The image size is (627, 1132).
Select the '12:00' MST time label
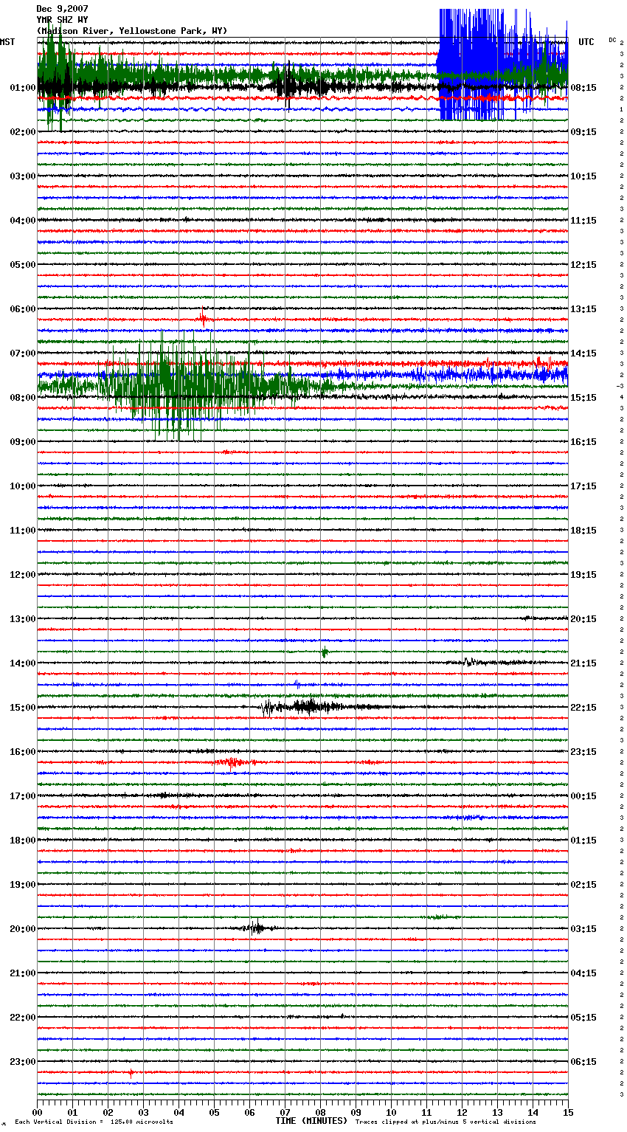[23, 575]
